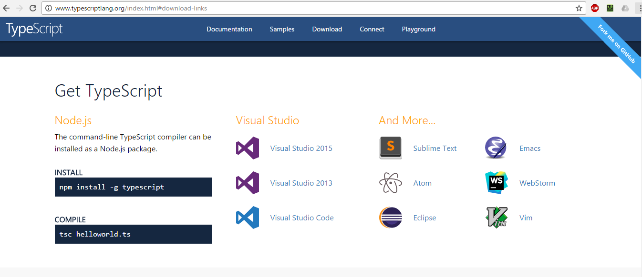Click the Visual Studio 2013 logo icon

tap(248, 183)
